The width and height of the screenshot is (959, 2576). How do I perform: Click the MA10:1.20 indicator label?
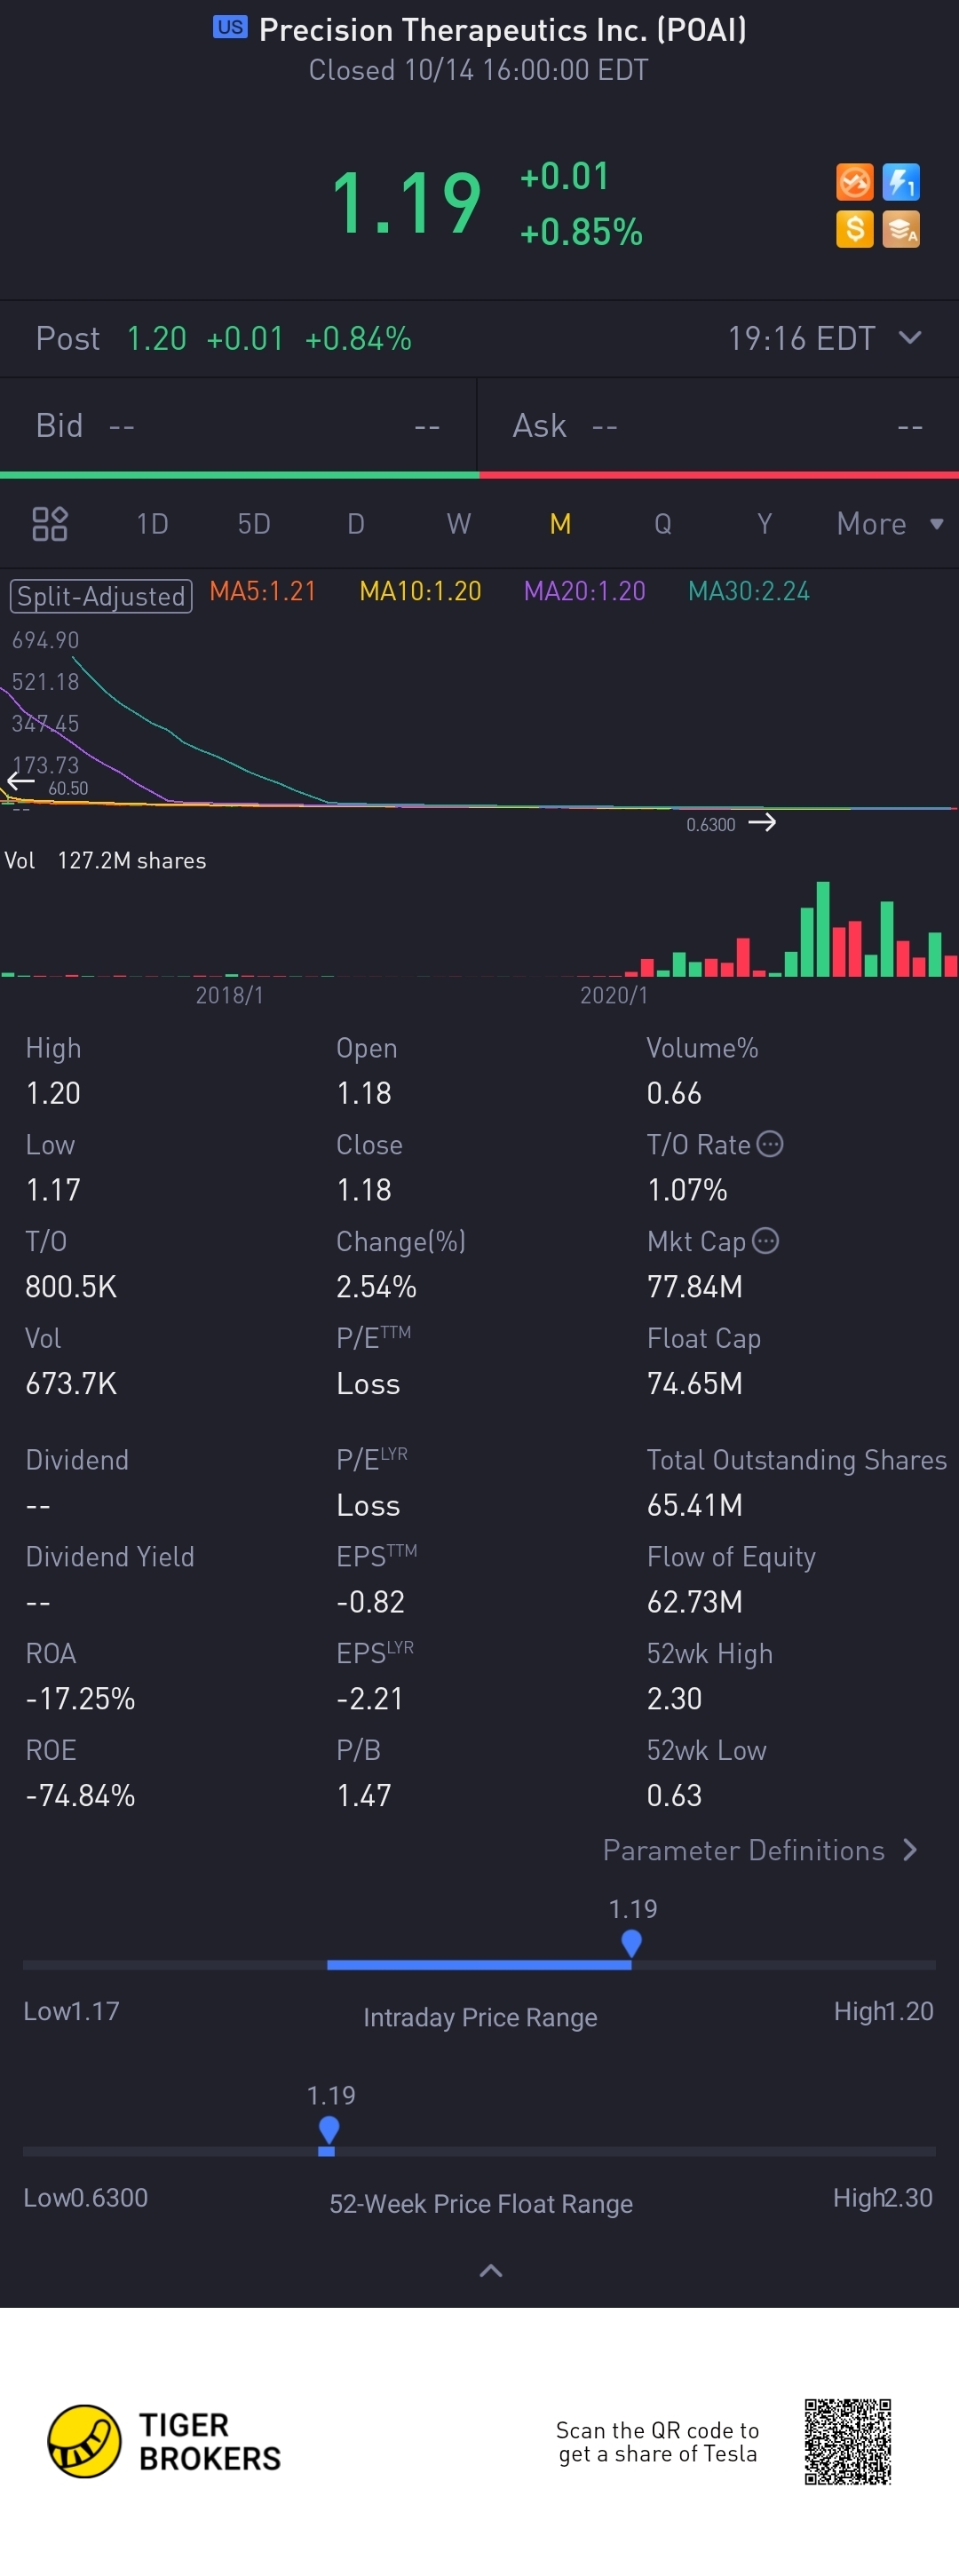tap(420, 591)
